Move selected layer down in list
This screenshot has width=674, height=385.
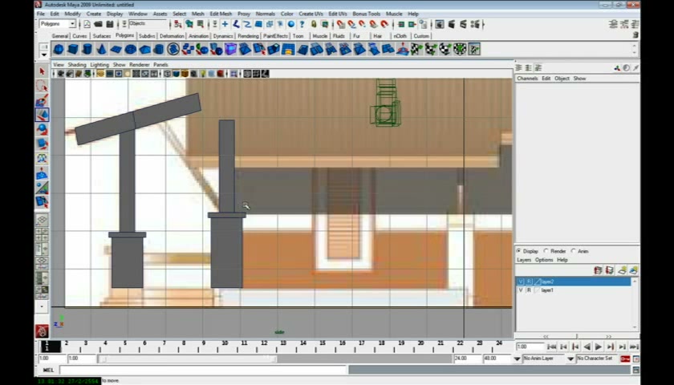point(610,270)
